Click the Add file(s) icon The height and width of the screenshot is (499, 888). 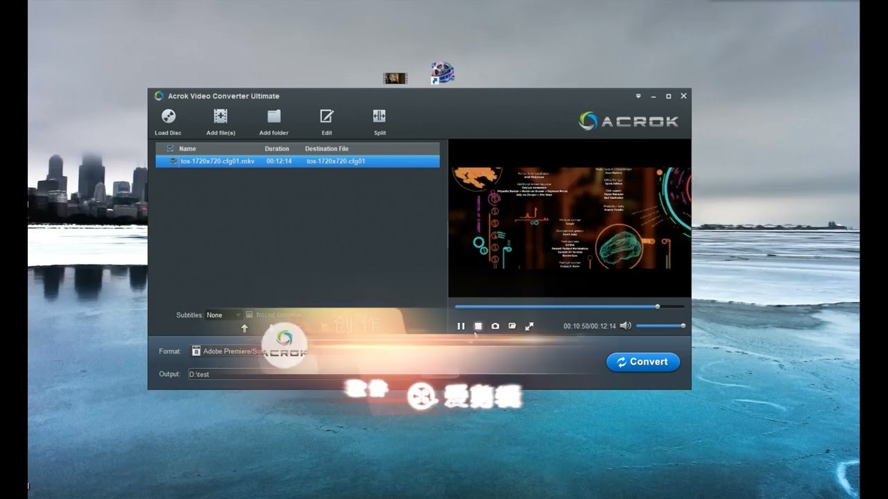[221, 116]
